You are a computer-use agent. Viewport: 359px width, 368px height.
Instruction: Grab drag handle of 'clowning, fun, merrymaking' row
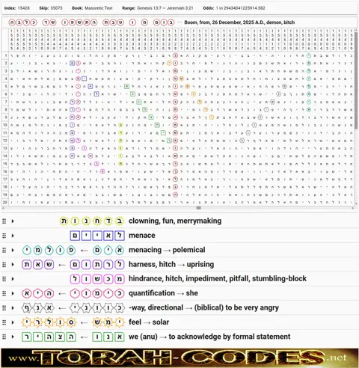click(4, 221)
